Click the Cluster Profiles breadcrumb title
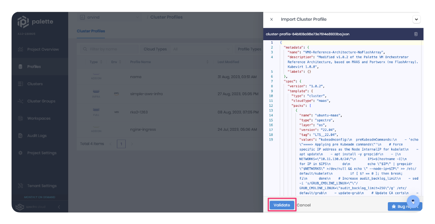This screenshot has height=224, width=435. (166, 17)
